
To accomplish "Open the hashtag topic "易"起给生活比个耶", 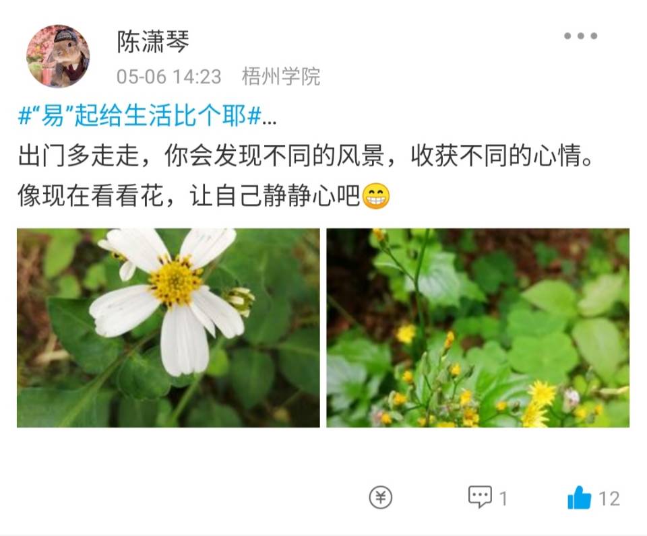I will (x=140, y=116).
